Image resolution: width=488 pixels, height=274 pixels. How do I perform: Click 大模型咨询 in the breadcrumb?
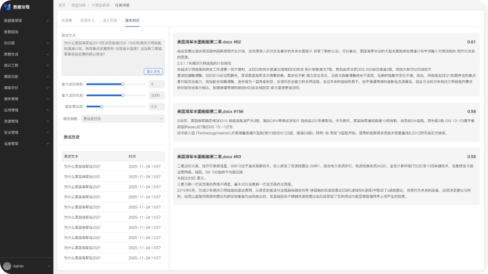(100, 4)
